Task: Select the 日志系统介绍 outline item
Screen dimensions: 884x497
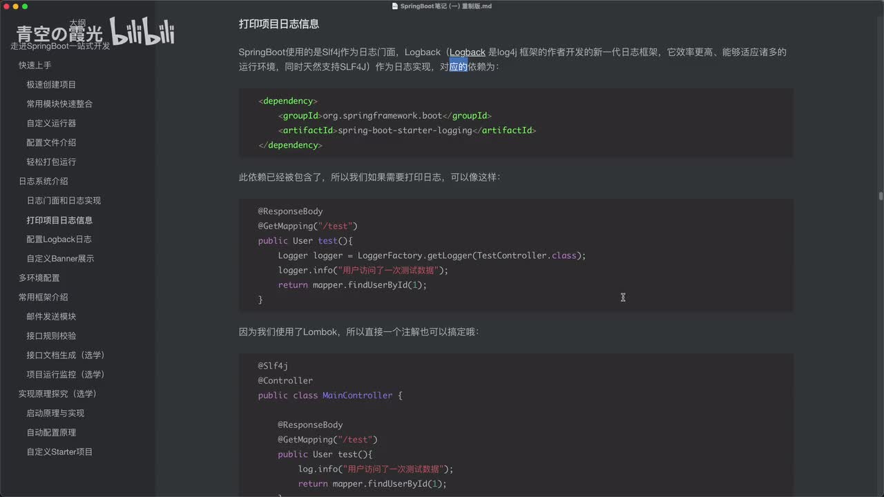Action: 43,181
